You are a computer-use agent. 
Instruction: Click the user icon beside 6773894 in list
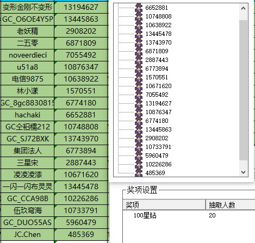(x=139, y=68)
